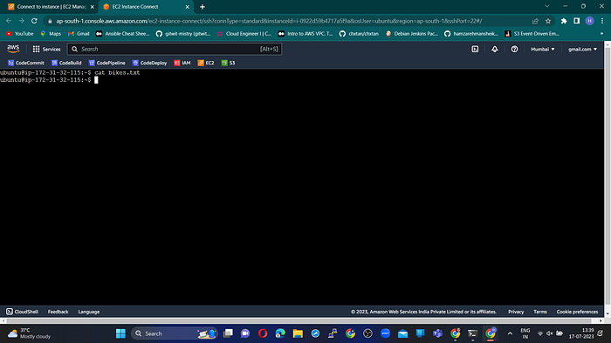Viewport: 611px width, 343px height.
Task: Open the Debian Jenkins Packages bookmark
Action: click(411, 34)
